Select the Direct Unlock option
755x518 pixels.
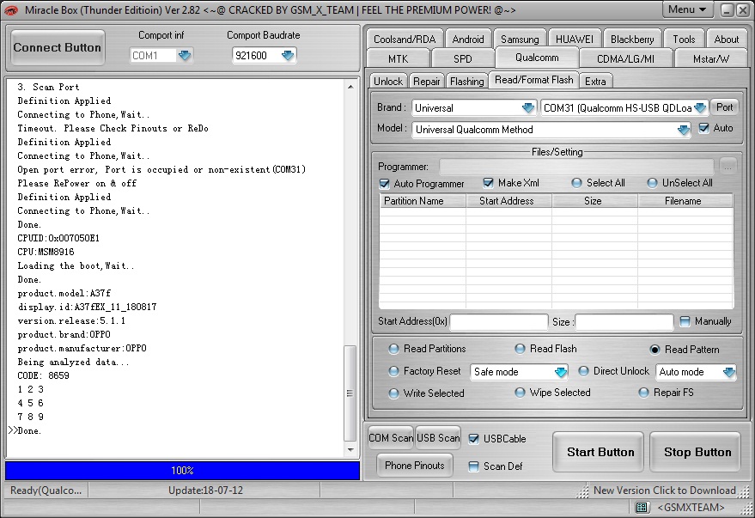click(583, 371)
